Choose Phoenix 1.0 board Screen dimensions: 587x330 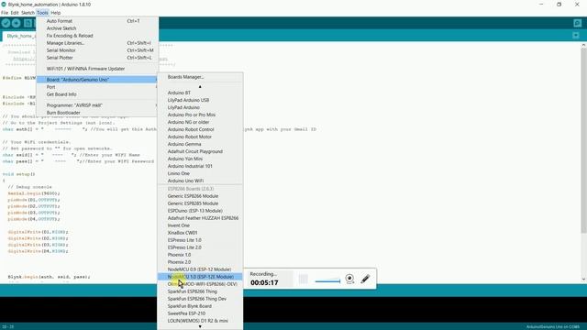(200, 255)
